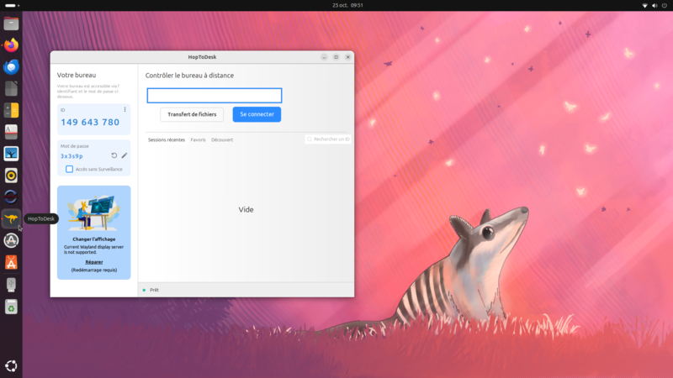Open the USB drive dock icon

coord(11,285)
